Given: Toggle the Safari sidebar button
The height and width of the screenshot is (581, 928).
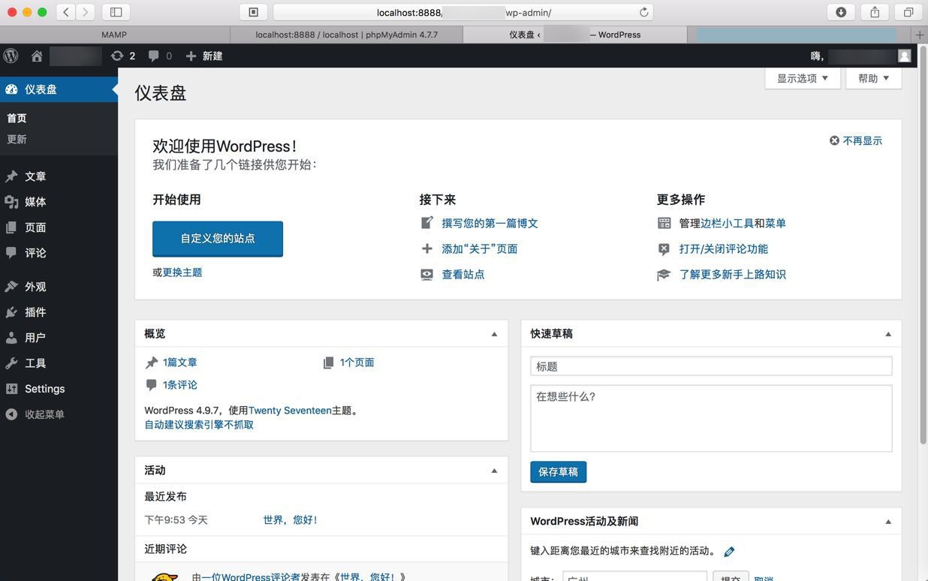Looking at the screenshot, I should tap(116, 12).
